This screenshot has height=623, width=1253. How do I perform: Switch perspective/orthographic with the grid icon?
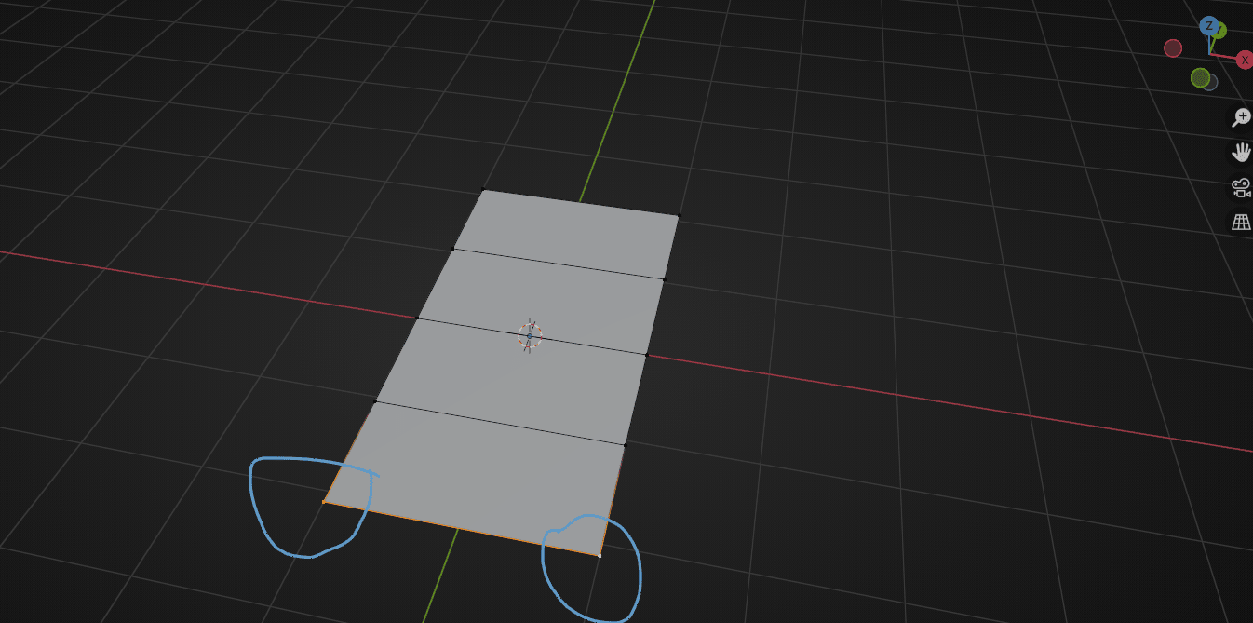(1241, 222)
